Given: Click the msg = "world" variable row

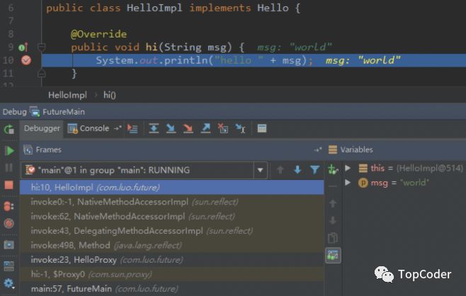Looking at the screenshot, I should pyautogui.click(x=404, y=183).
